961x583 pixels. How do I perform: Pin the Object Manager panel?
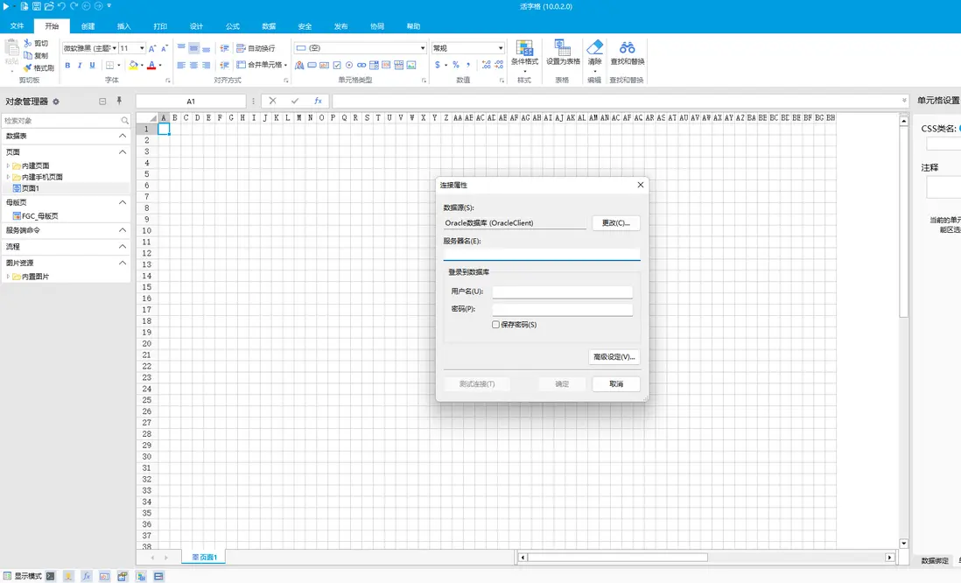click(x=119, y=101)
